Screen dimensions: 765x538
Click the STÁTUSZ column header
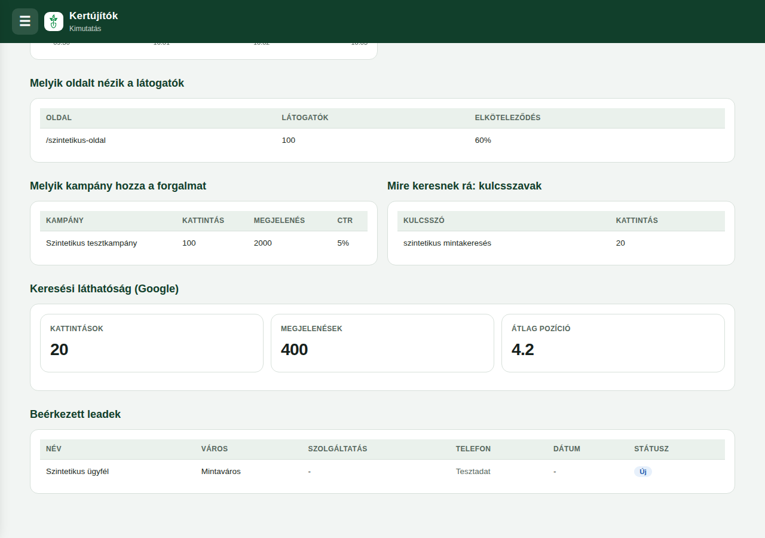pyautogui.click(x=651, y=449)
